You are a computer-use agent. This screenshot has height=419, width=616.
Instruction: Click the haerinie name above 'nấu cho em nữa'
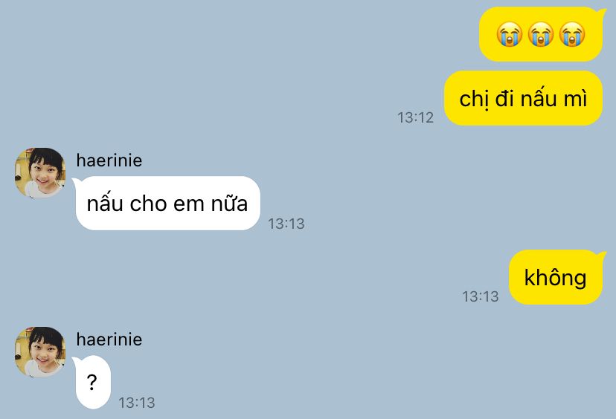109,160
